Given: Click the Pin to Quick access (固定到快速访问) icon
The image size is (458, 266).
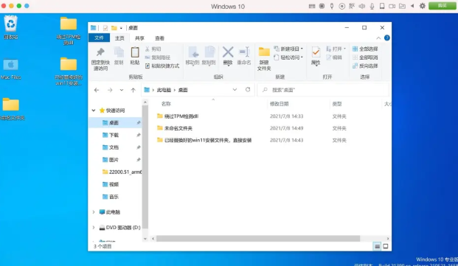Looking at the screenshot, I should (x=100, y=52).
